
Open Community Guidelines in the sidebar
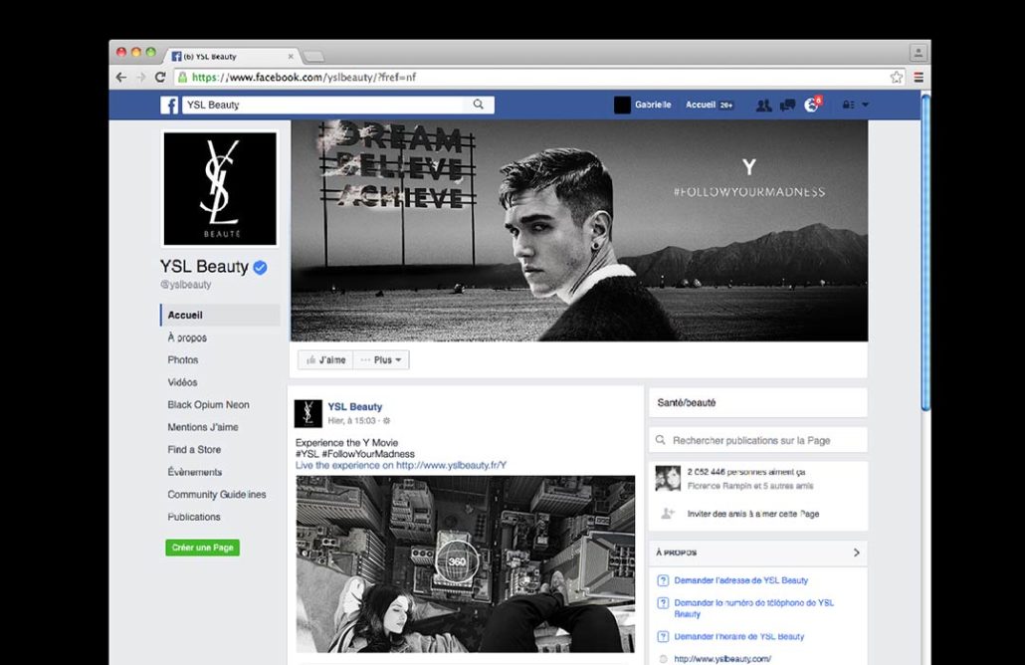pyautogui.click(x=217, y=495)
